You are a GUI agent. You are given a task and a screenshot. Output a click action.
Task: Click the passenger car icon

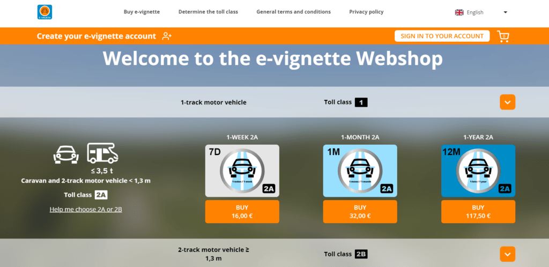(x=66, y=154)
